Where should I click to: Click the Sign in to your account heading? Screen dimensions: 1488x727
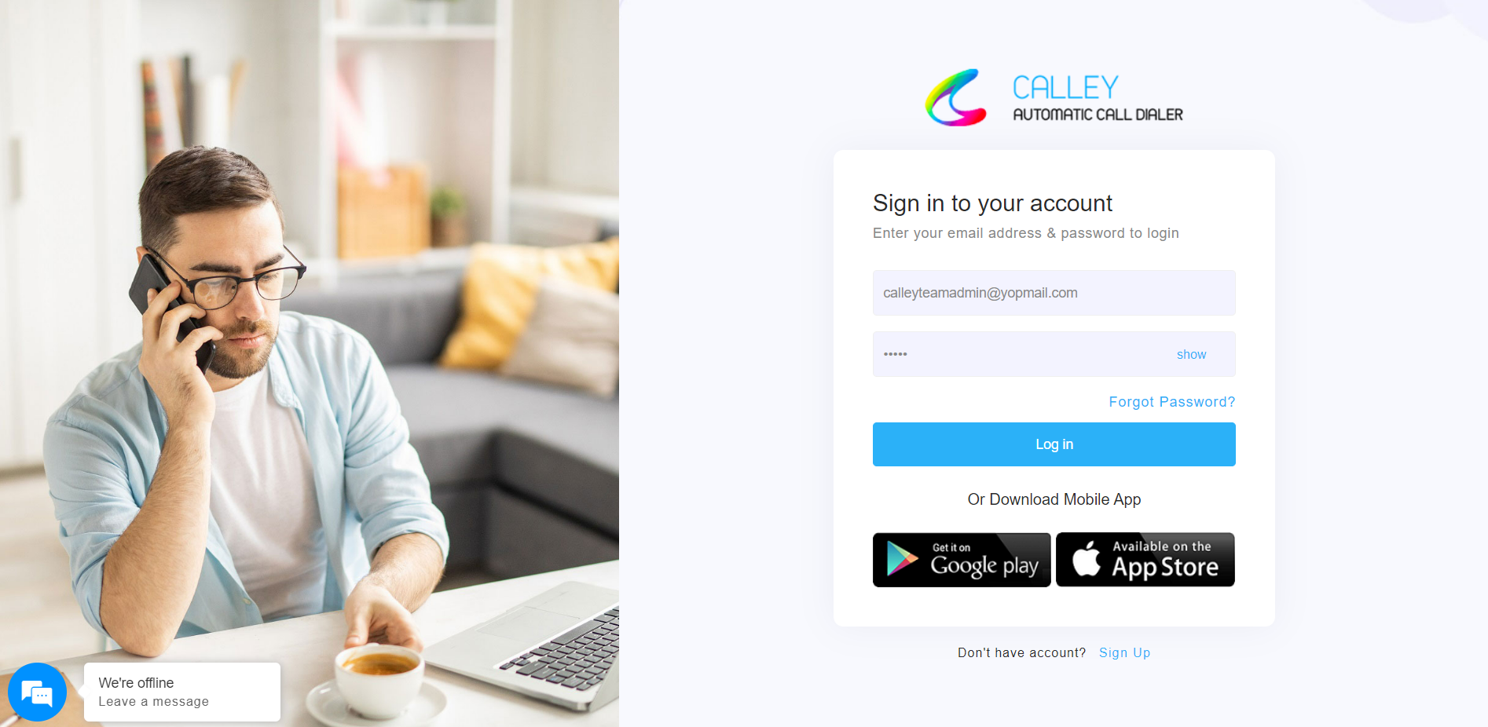click(992, 203)
